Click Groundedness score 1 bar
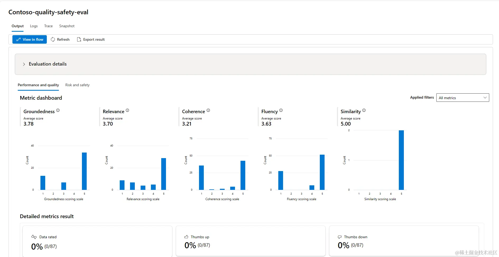The image size is (499, 257). point(43,183)
